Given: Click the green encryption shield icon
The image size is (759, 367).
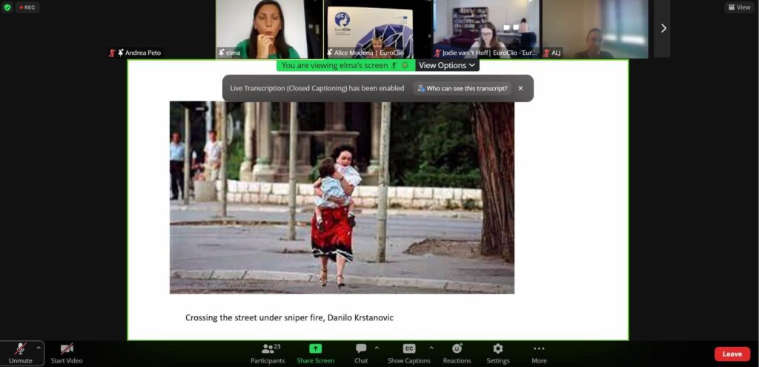Looking at the screenshot, I should click(7, 7).
